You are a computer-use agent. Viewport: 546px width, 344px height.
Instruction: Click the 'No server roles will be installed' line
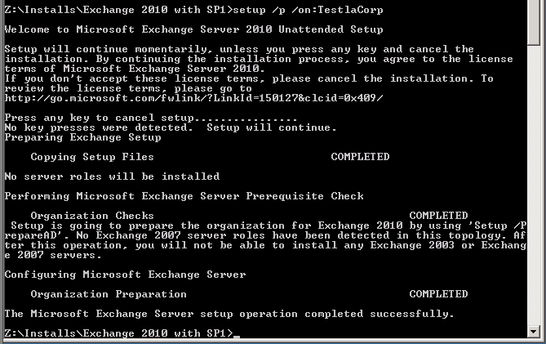(x=112, y=176)
